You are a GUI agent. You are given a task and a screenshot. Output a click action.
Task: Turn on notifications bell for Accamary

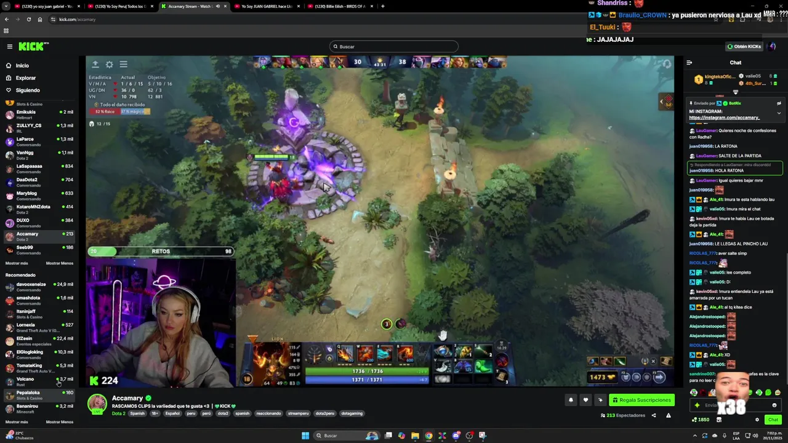[x=571, y=400]
